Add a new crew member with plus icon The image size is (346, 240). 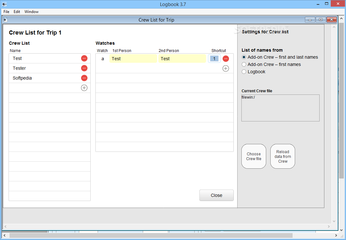pos(84,88)
